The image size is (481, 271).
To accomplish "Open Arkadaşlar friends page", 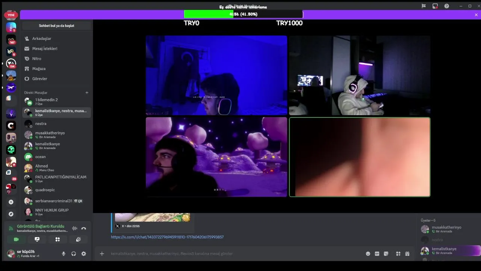I will click(56, 38).
